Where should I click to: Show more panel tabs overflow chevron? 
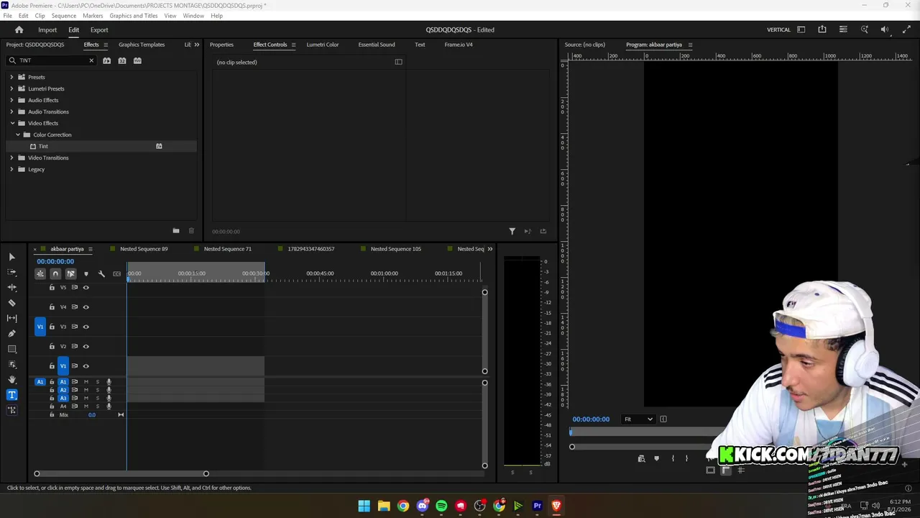tap(197, 45)
